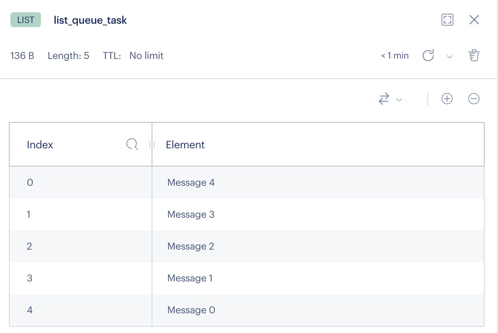The height and width of the screenshot is (333, 498).
Task: Click the LIST type badge
Action: tap(26, 20)
